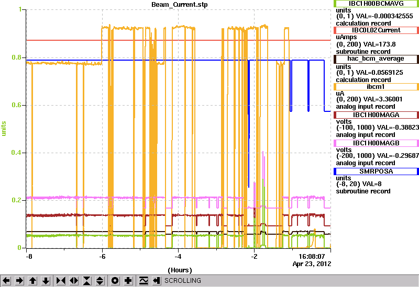Click the pan left arrow button
419x287 pixels.
click(x=6, y=281)
